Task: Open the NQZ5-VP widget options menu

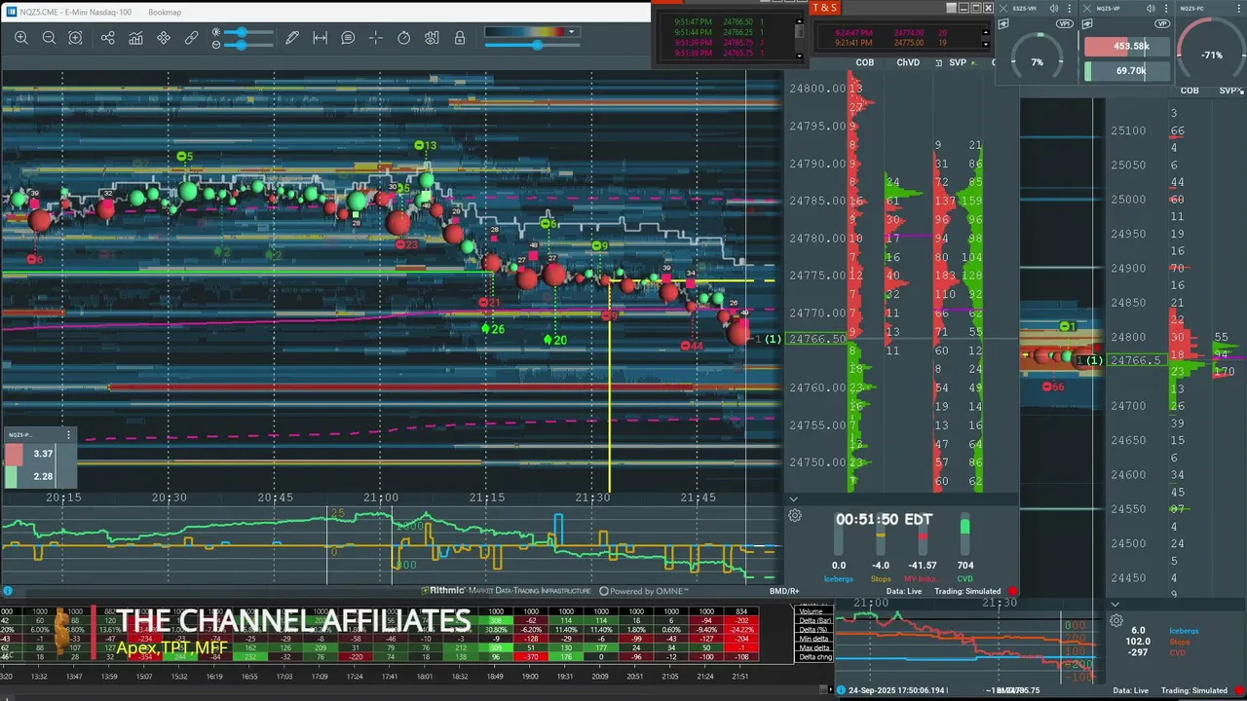Action: click(x=1166, y=9)
